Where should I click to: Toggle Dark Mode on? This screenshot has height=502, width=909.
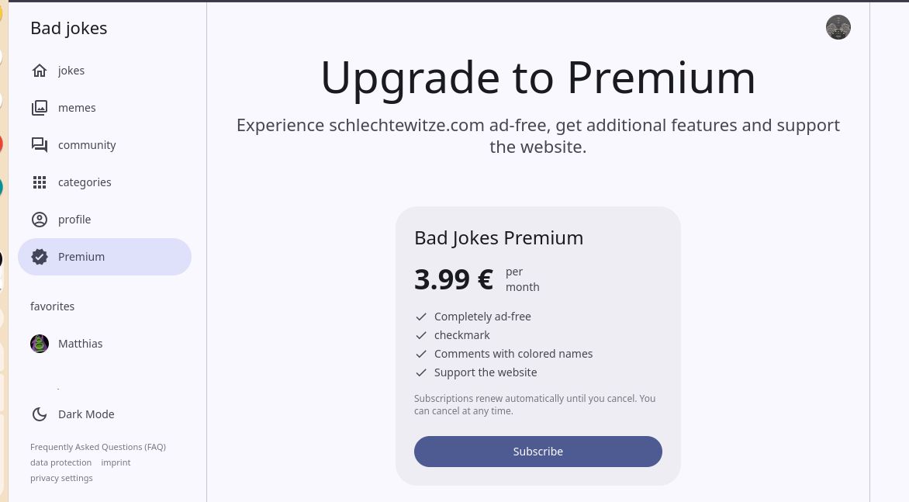[86, 414]
